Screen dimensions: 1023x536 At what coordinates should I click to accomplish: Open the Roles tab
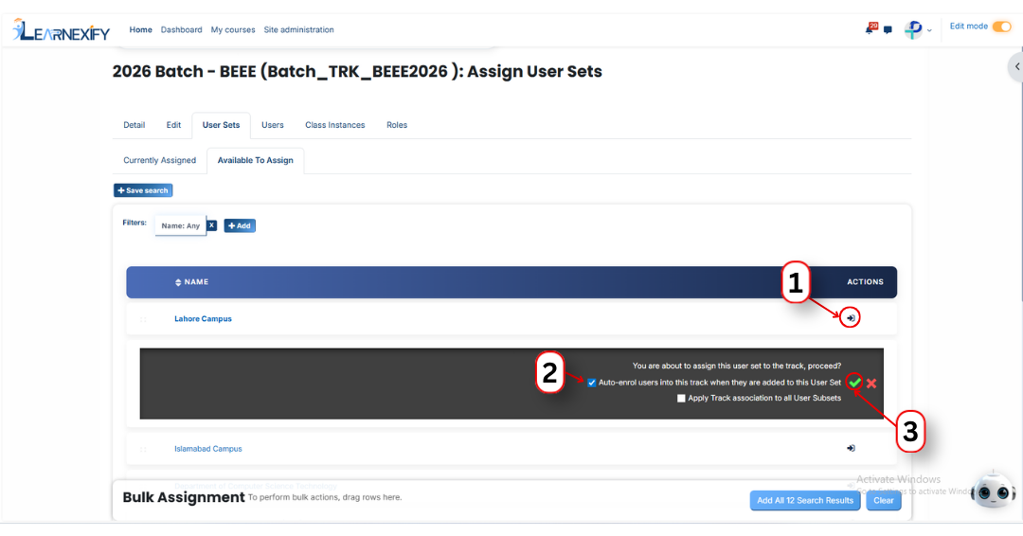pyautogui.click(x=397, y=125)
